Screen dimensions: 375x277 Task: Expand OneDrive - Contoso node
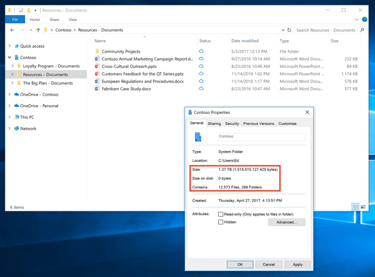10,94
